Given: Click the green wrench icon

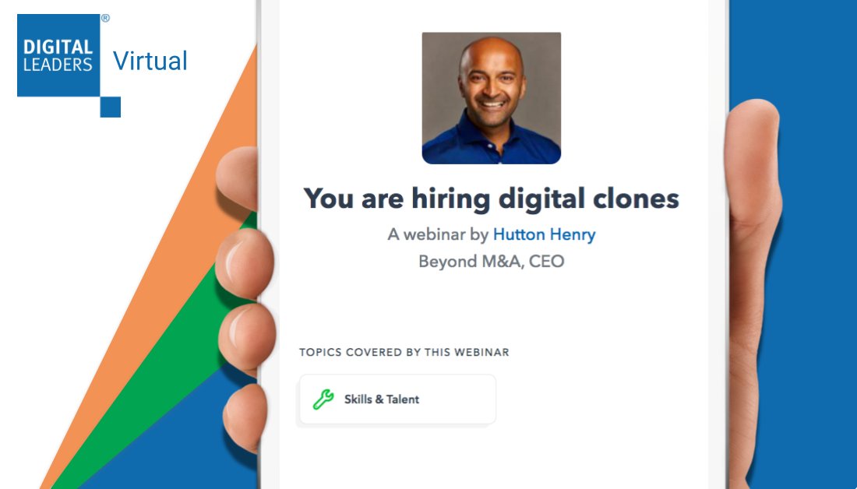Looking at the screenshot, I should click(323, 399).
